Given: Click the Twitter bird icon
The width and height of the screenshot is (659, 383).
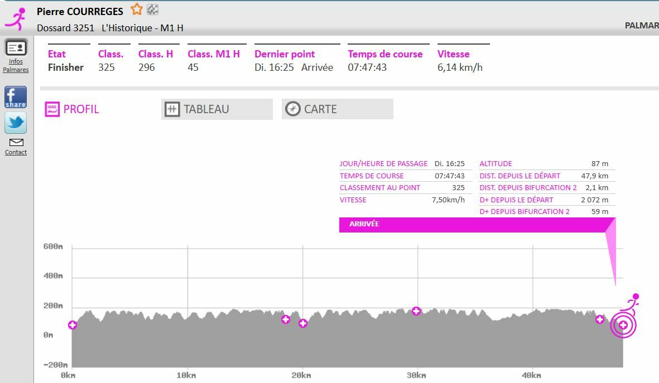Looking at the screenshot, I should tap(16, 123).
